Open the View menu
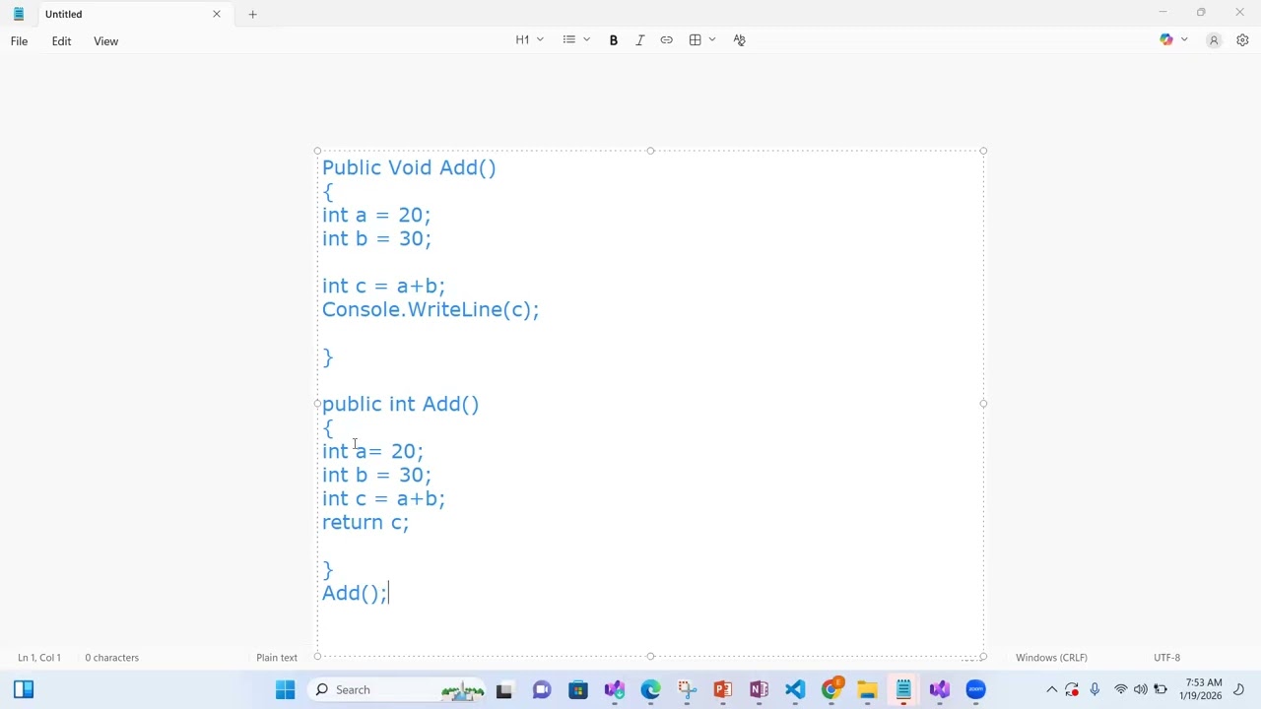 pos(106,41)
